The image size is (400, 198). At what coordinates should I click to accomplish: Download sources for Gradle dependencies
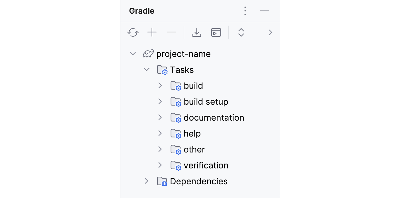pyautogui.click(x=196, y=32)
